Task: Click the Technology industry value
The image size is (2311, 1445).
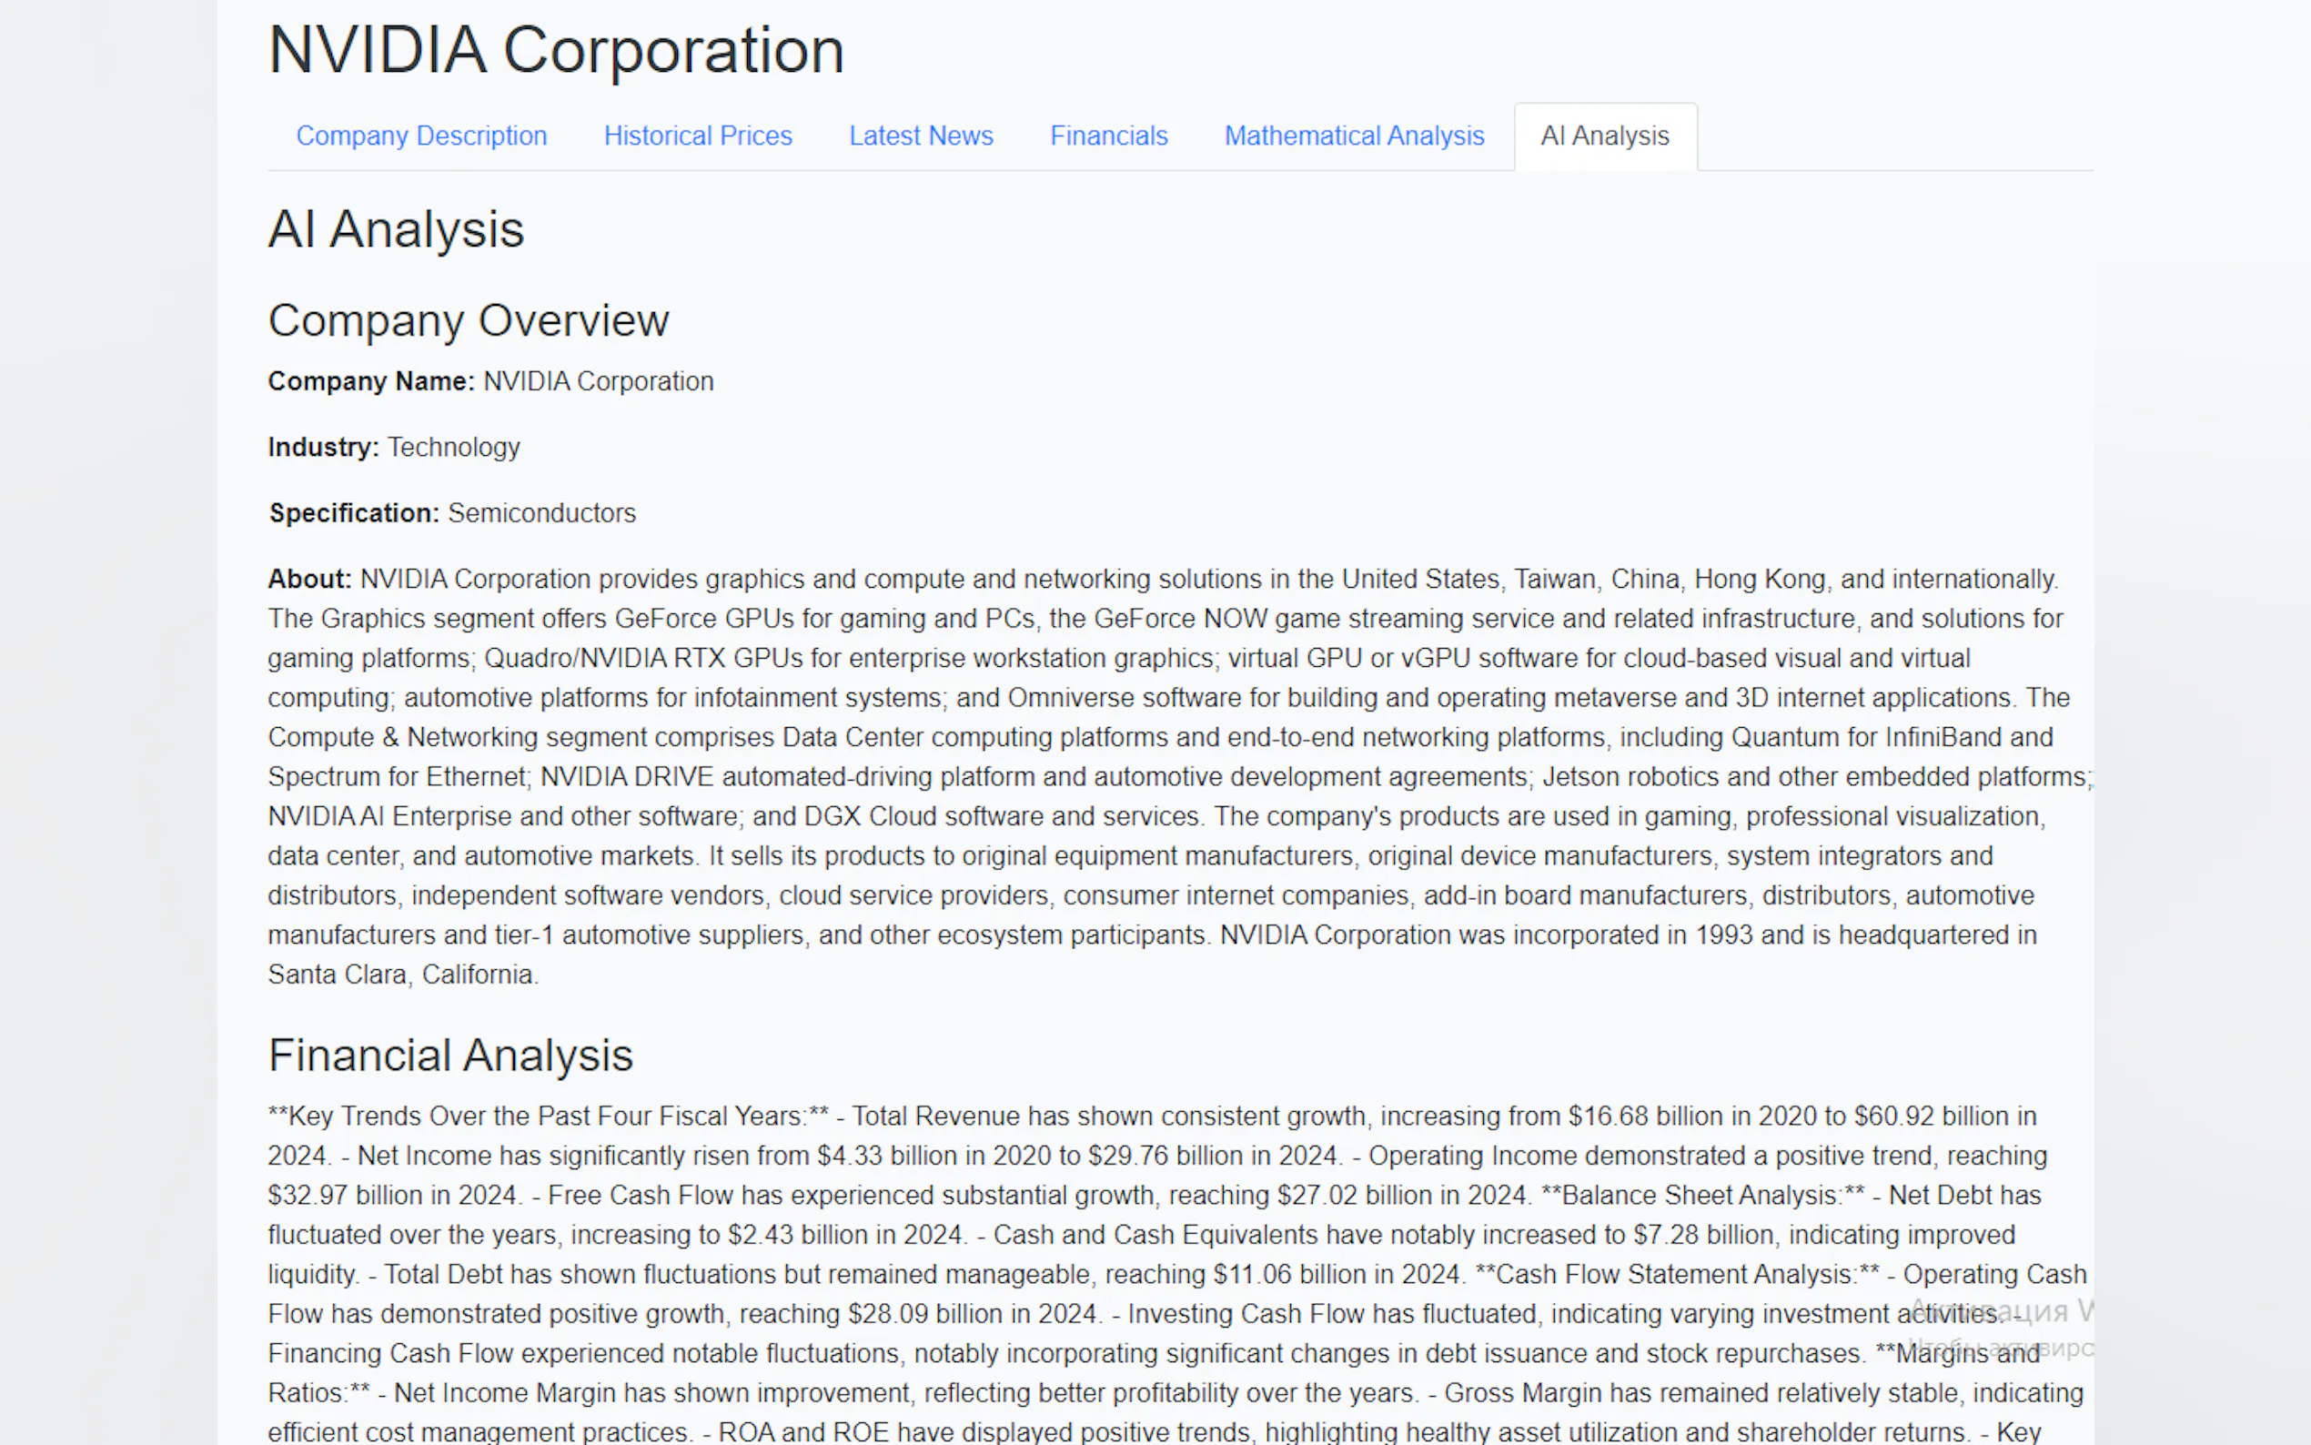Action: click(x=454, y=448)
